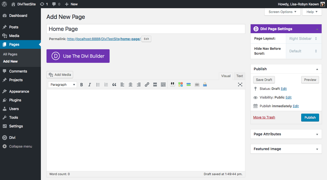Open the + New admin bar menu
Viewport: 327px width, 180px height.
pyautogui.click(x=71, y=4)
